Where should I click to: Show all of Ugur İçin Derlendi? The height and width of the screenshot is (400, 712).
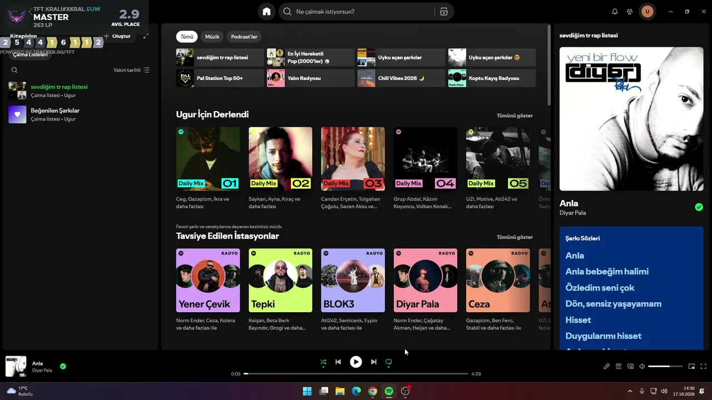click(x=515, y=116)
